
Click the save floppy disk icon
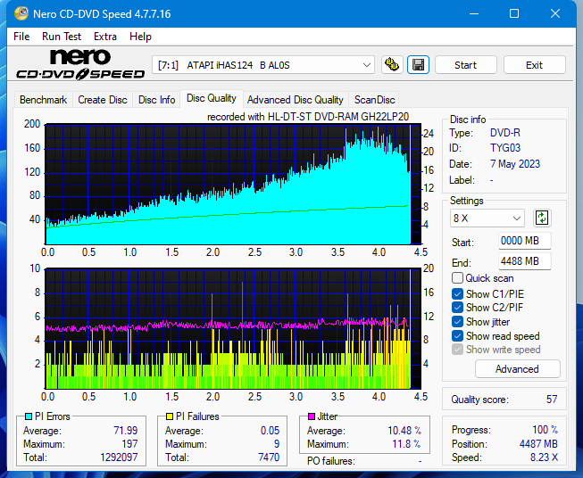click(x=417, y=65)
